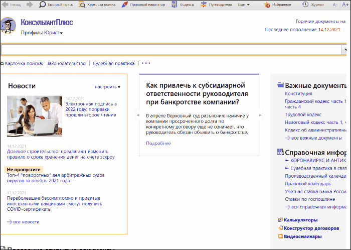
Task: Click the Forward arrow icon
Action: click(29, 5)
